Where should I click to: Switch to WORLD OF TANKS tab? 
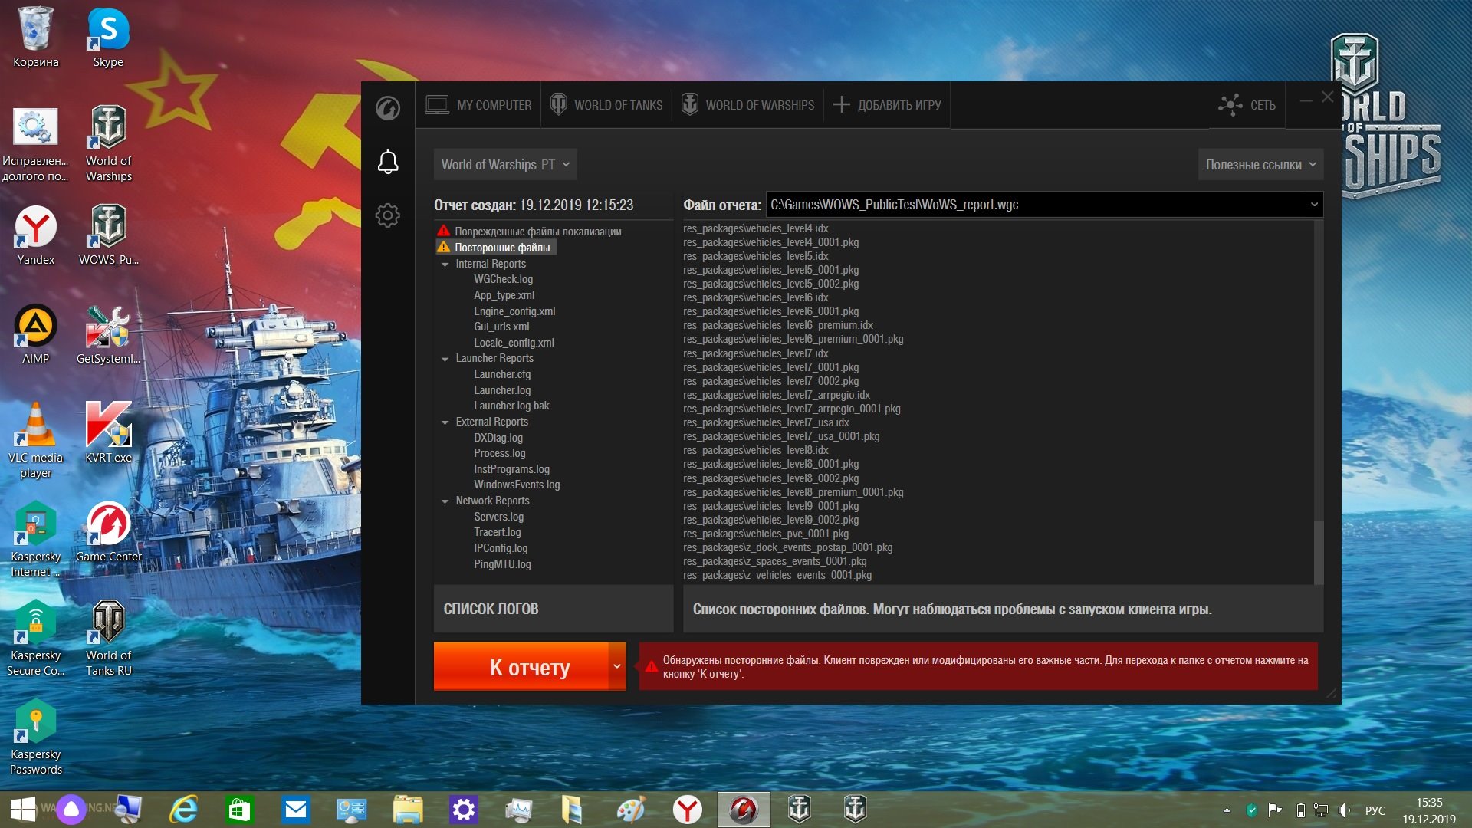[606, 105]
